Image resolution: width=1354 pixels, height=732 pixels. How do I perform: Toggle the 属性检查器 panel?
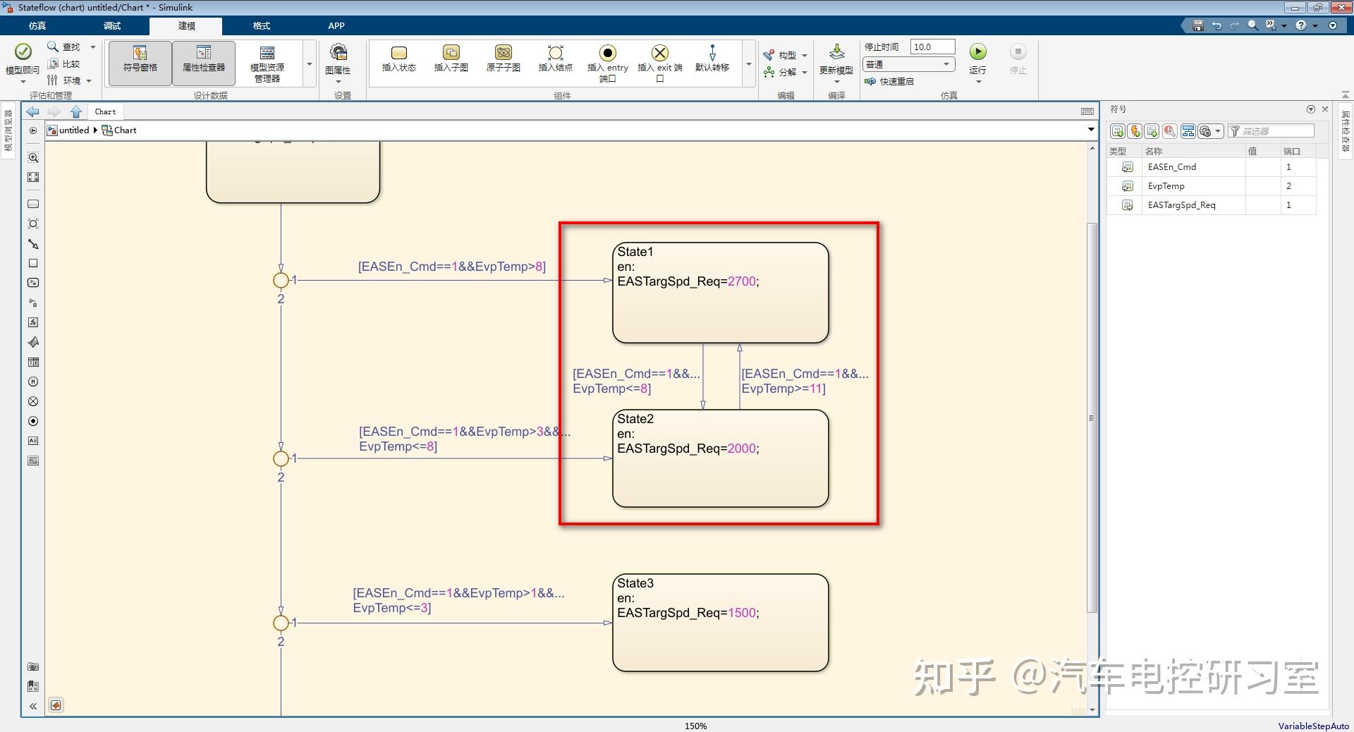(x=204, y=62)
